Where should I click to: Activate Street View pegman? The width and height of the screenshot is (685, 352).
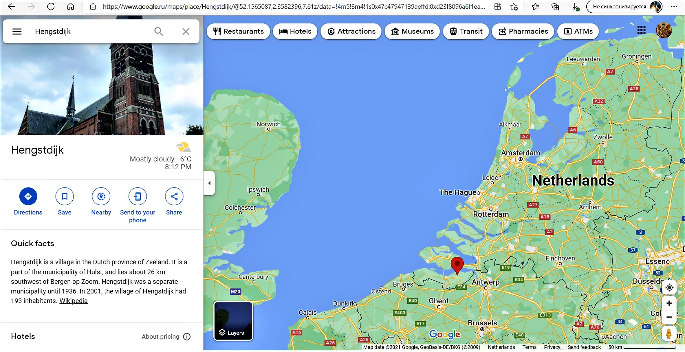(669, 334)
